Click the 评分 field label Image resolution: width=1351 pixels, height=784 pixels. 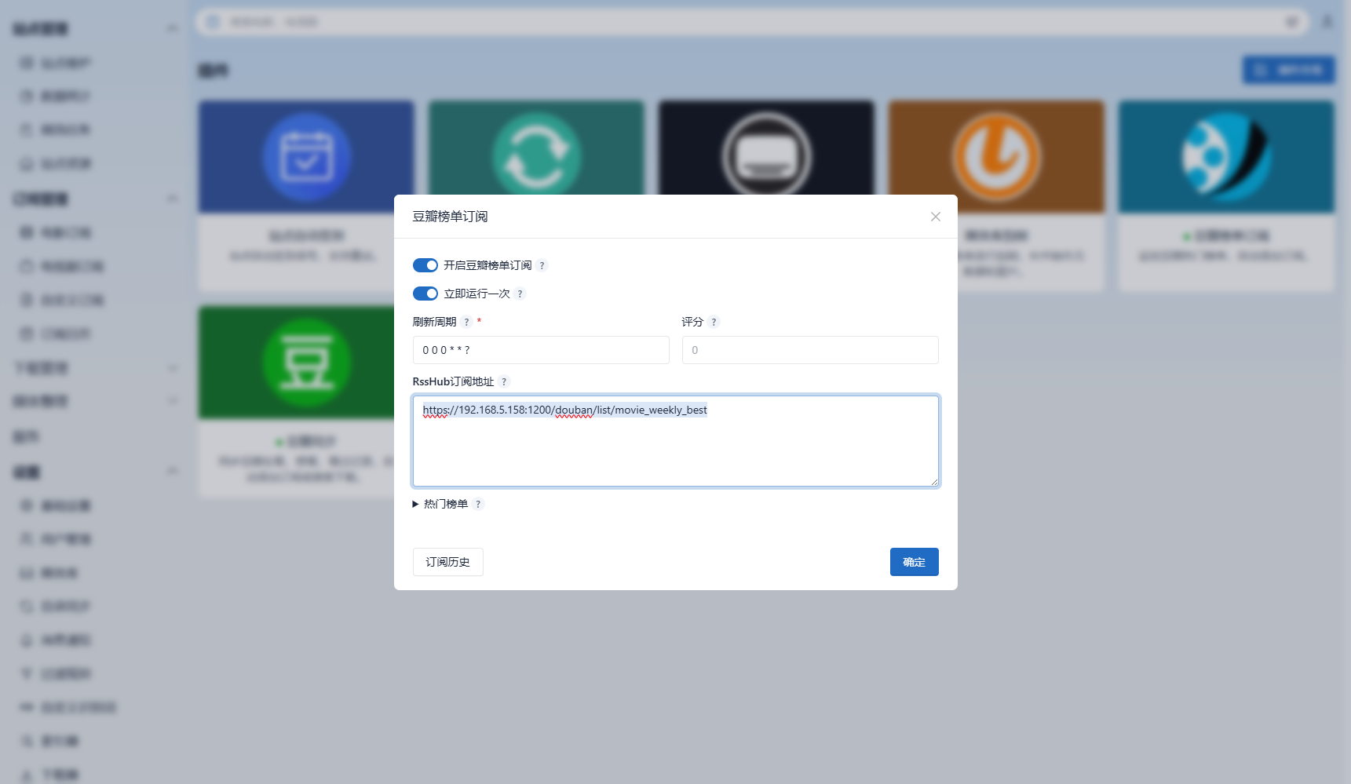coord(692,322)
